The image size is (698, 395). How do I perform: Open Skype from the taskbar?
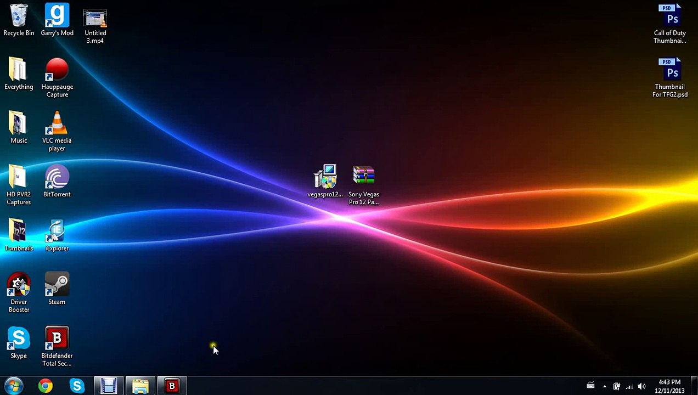(77, 386)
